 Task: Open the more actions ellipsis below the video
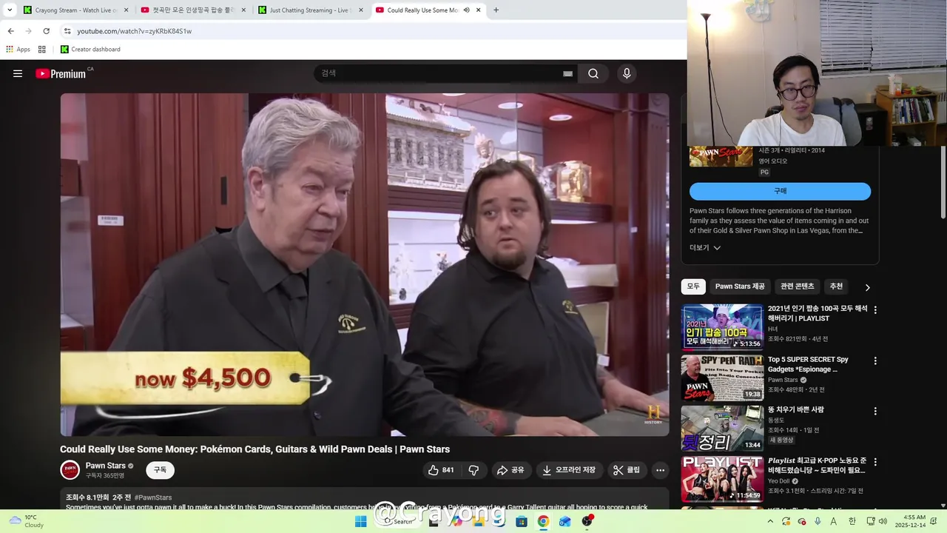click(x=660, y=470)
